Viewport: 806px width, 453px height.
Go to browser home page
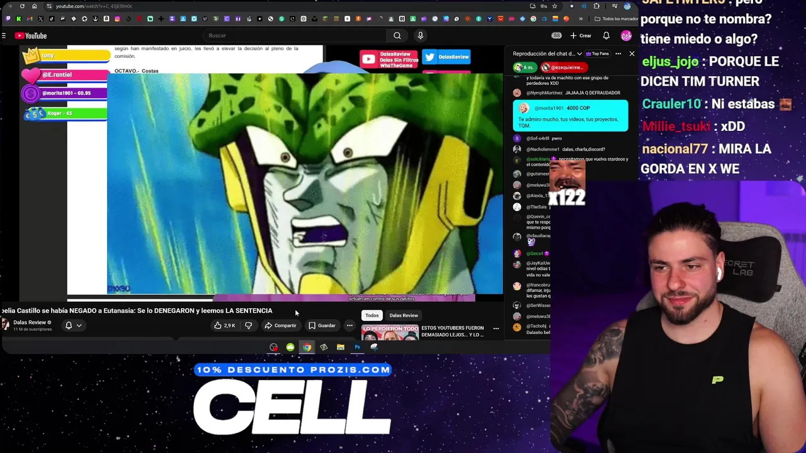point(34,6)
